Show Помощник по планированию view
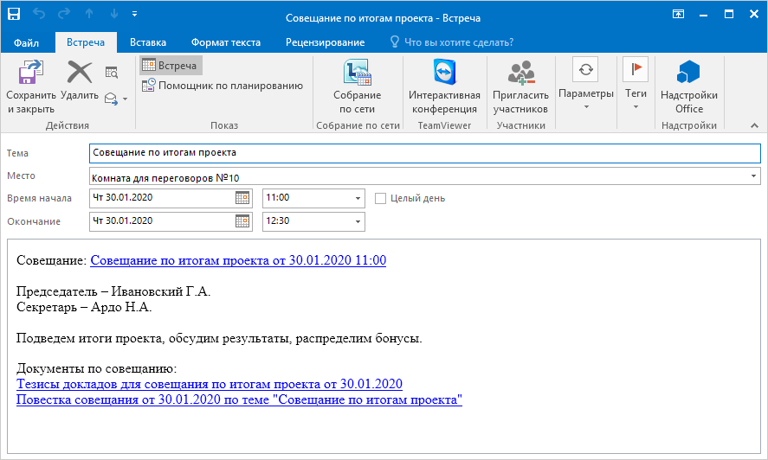 pyautogui.click(x=222, y=85)
